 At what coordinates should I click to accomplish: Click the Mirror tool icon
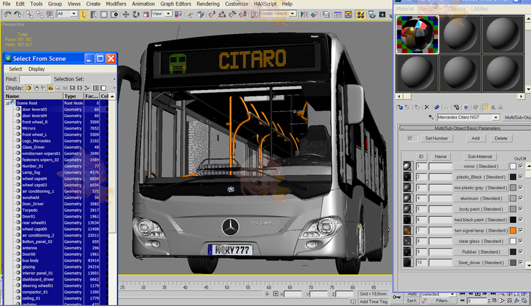(x=304, y=15)
